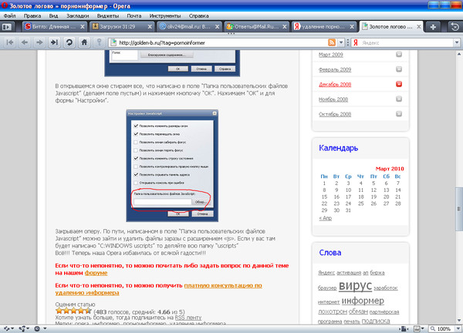463x333 pixels.
Task: Click the лохотрон tag
Action: [332, 311]
